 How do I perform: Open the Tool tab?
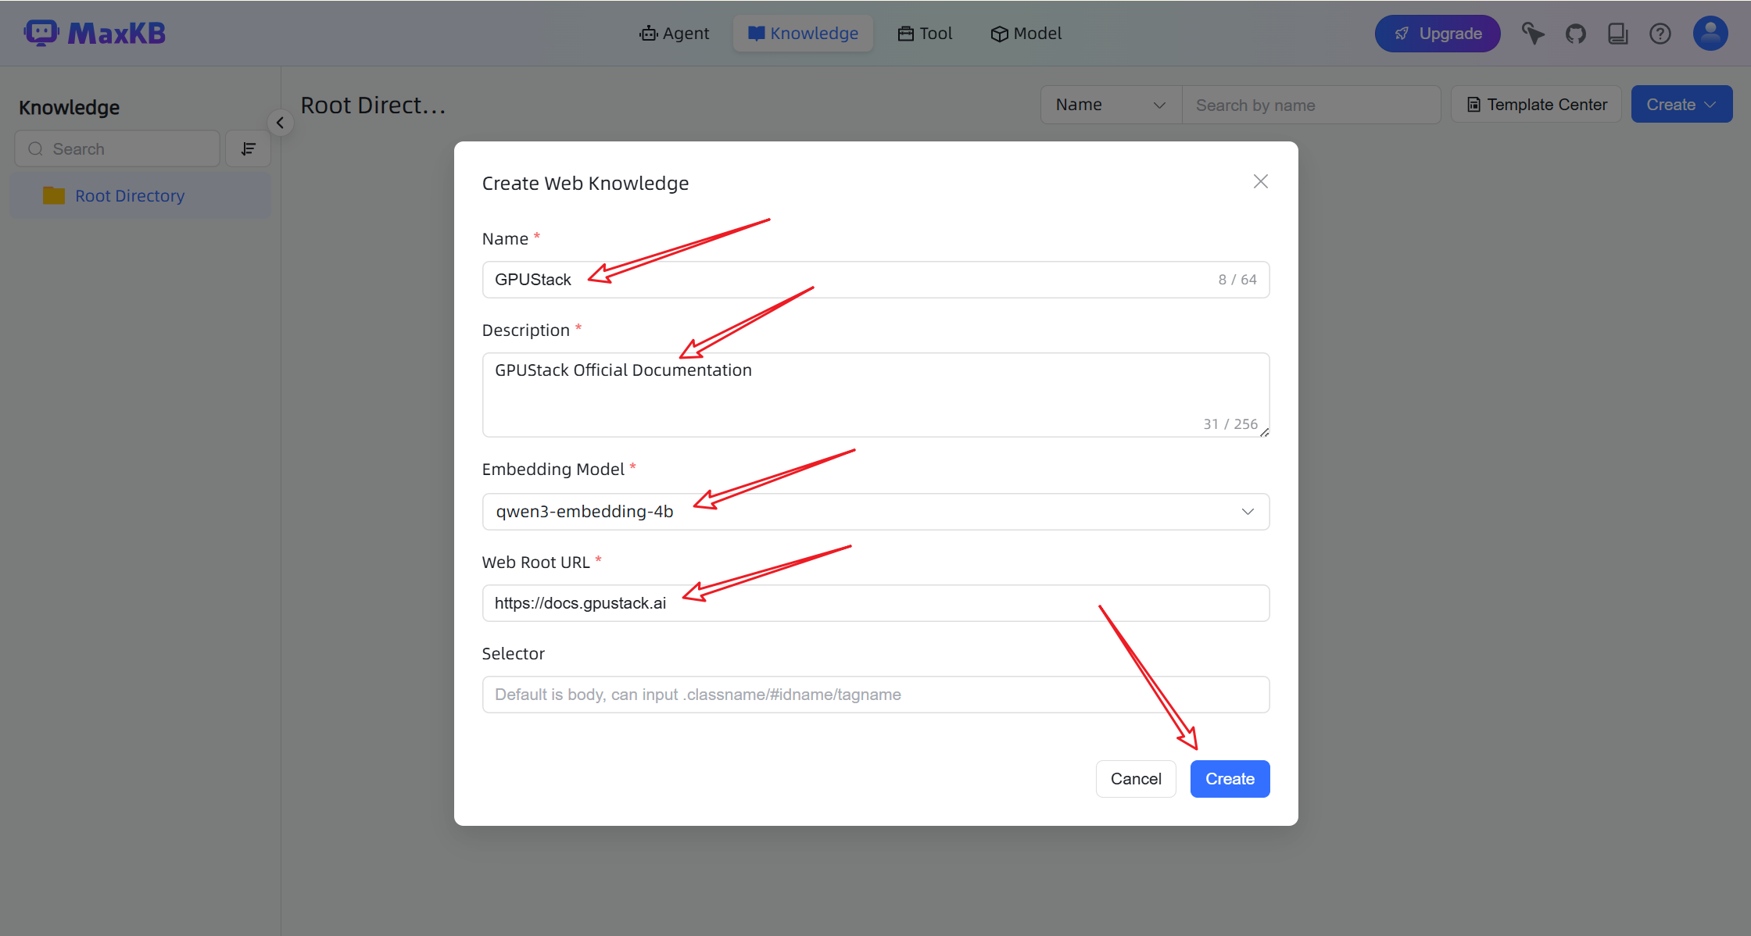tap(925, 34)
